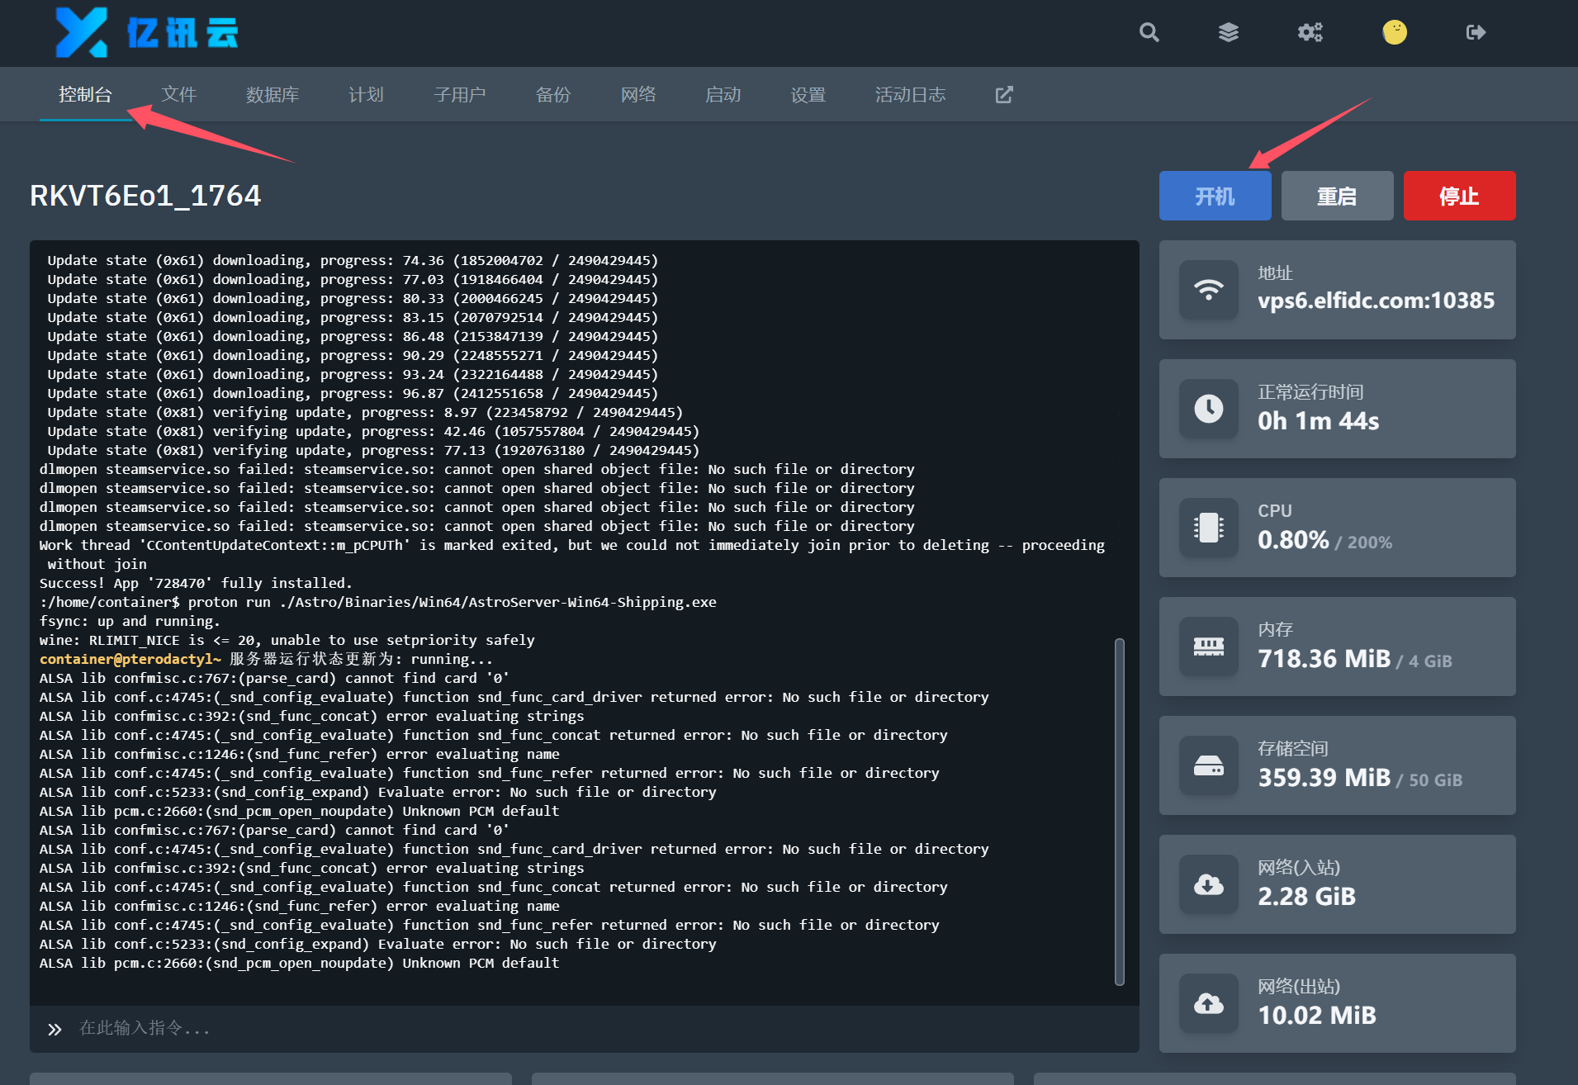Image resolution: width=1578 pixels, height=1085 pixels.
Task: Click storage value 359.39 MiB
Action: (x=1324, y=778)
